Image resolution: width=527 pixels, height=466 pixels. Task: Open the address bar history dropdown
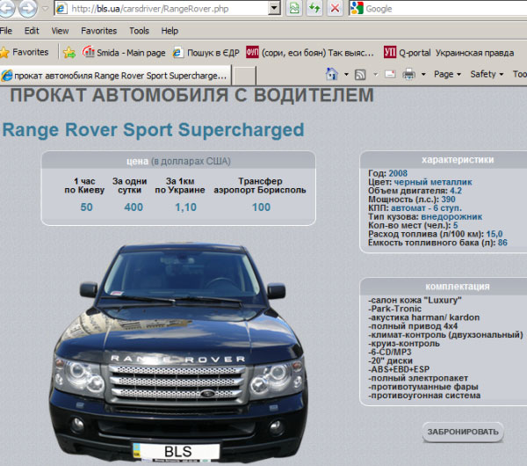click(274, 9)
